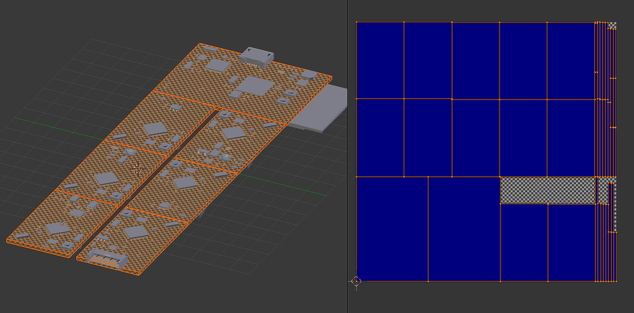Select the top-right blue UV face in first row
Image resolution: width=634 pixels, height=313 pixels.
pos(571,60)
